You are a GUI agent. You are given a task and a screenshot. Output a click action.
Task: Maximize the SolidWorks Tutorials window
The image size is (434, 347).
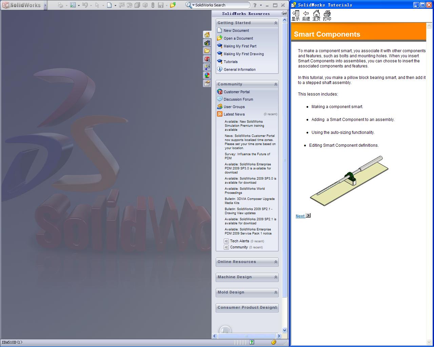pos(422,5)
